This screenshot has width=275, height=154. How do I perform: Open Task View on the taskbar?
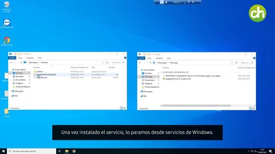pyautogui.click(x=59, y=151)
